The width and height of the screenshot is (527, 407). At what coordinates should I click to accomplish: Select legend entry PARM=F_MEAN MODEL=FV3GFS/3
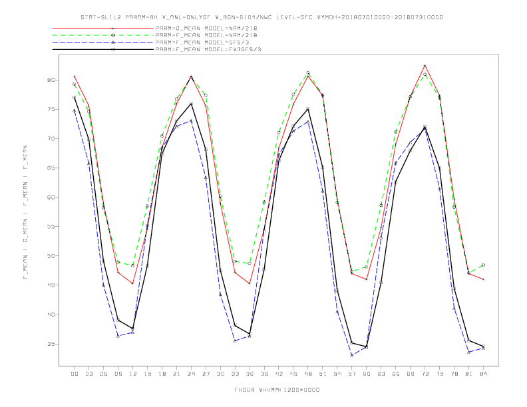(208, 49)
